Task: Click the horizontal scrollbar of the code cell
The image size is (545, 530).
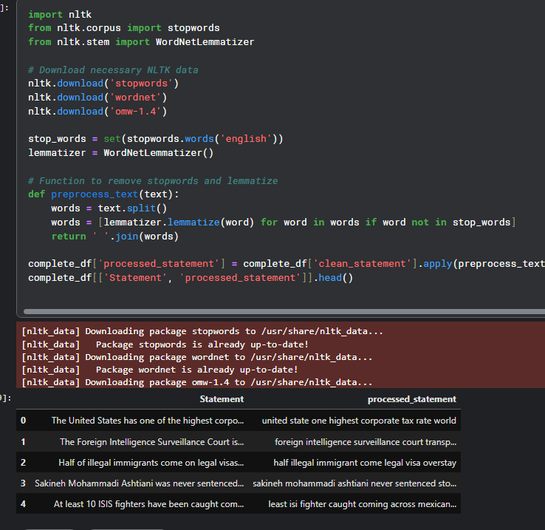Action: (x=284, y=311)
